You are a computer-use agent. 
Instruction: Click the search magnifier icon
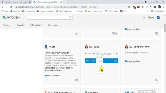71,17
